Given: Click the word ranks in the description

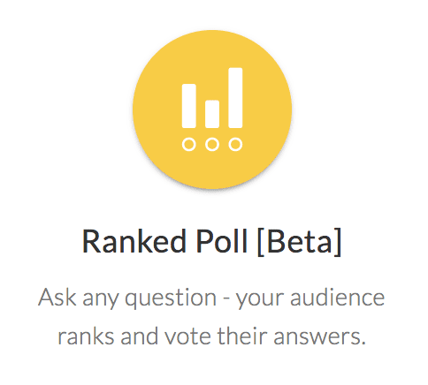Looking at the screenshot, I should [86, 336].
